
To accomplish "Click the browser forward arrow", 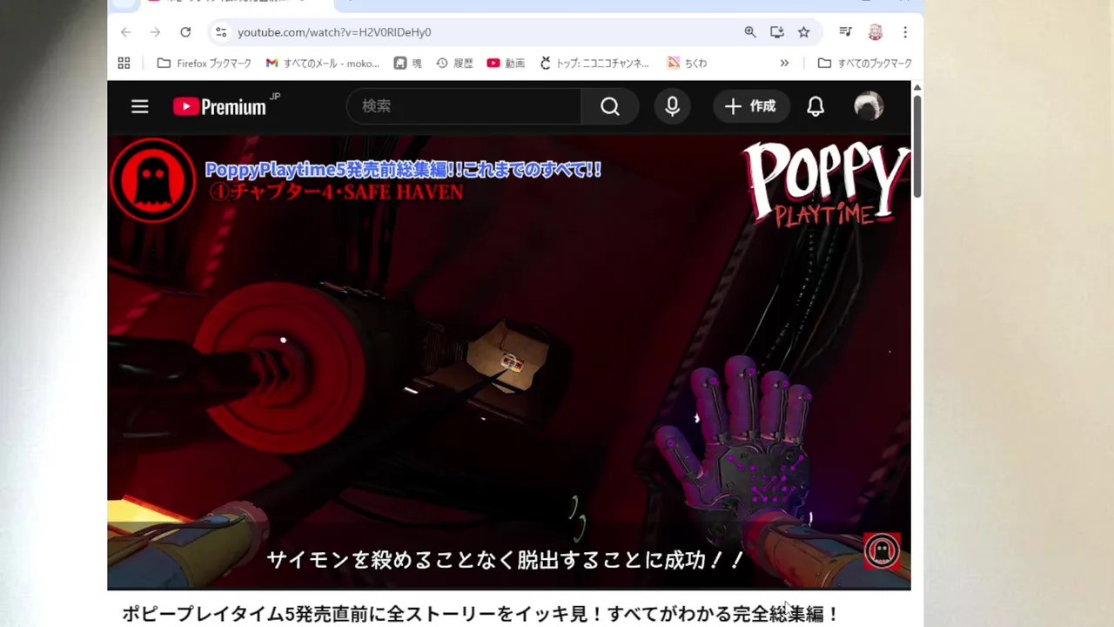I will point(155,32).
